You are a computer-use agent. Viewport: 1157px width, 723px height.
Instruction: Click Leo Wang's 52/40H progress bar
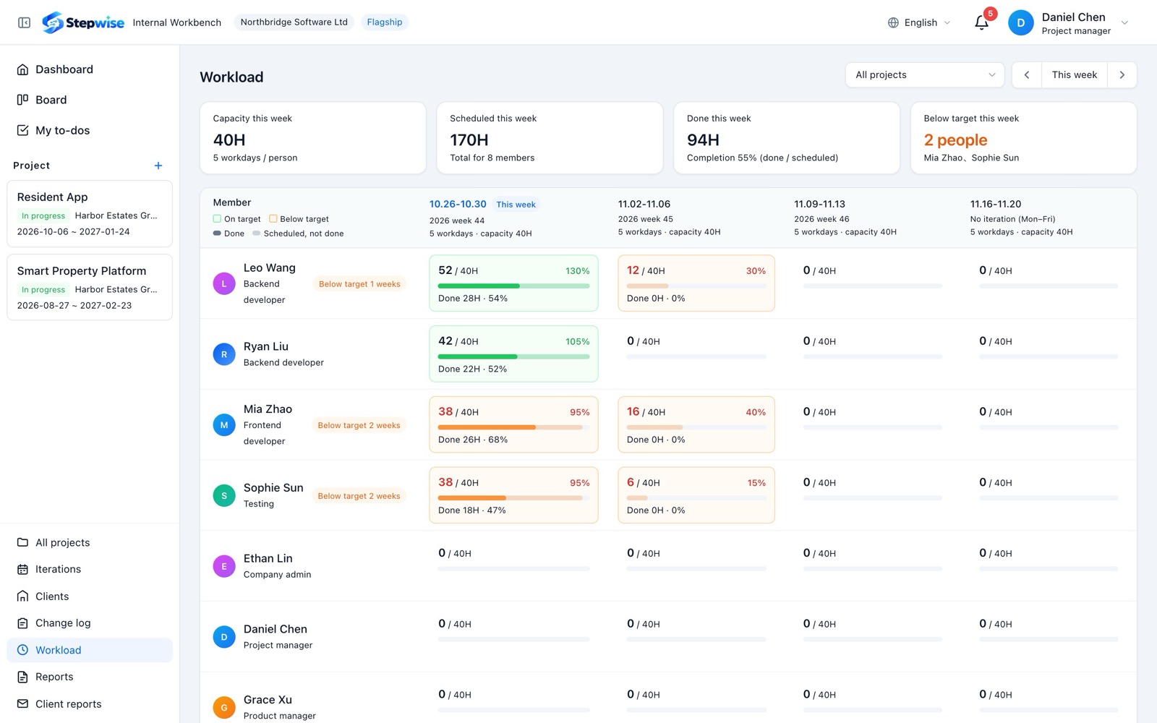[513, 286]
